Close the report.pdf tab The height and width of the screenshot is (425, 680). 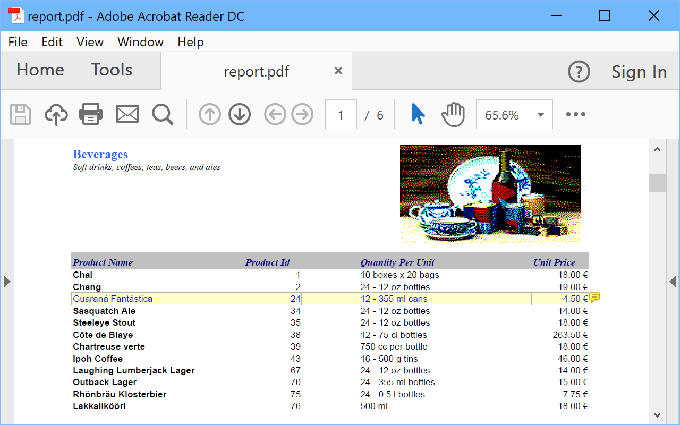(338, 71)
